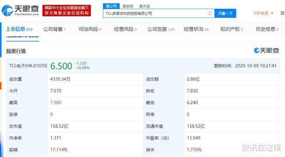Open the 公司发展 120 tab
This screenshot has width=285, height=157.
coord(160,29)
